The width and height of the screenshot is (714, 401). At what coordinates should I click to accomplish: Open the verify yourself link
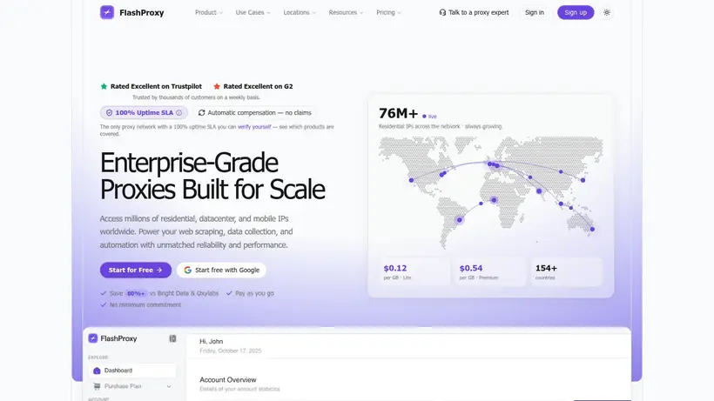[254, 127]
